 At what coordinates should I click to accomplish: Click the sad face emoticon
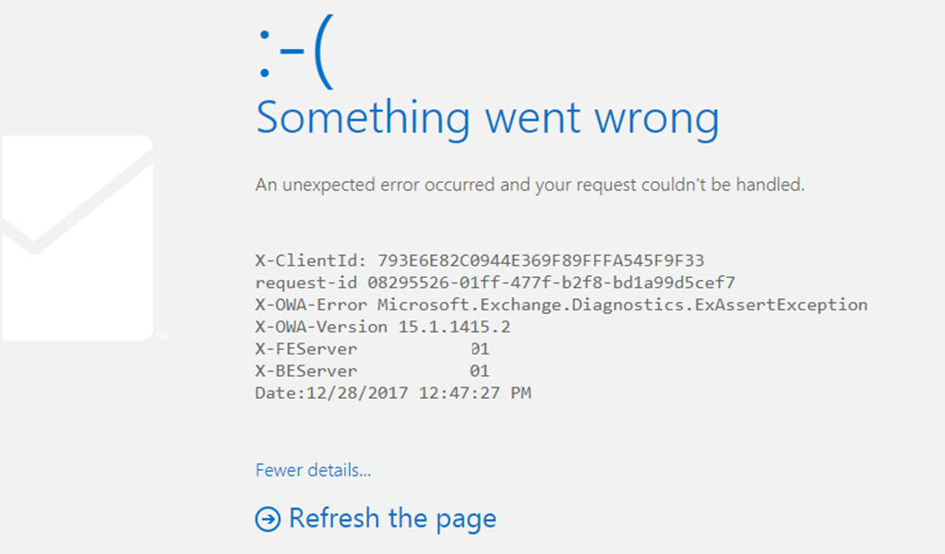click(x=295, y=53)
